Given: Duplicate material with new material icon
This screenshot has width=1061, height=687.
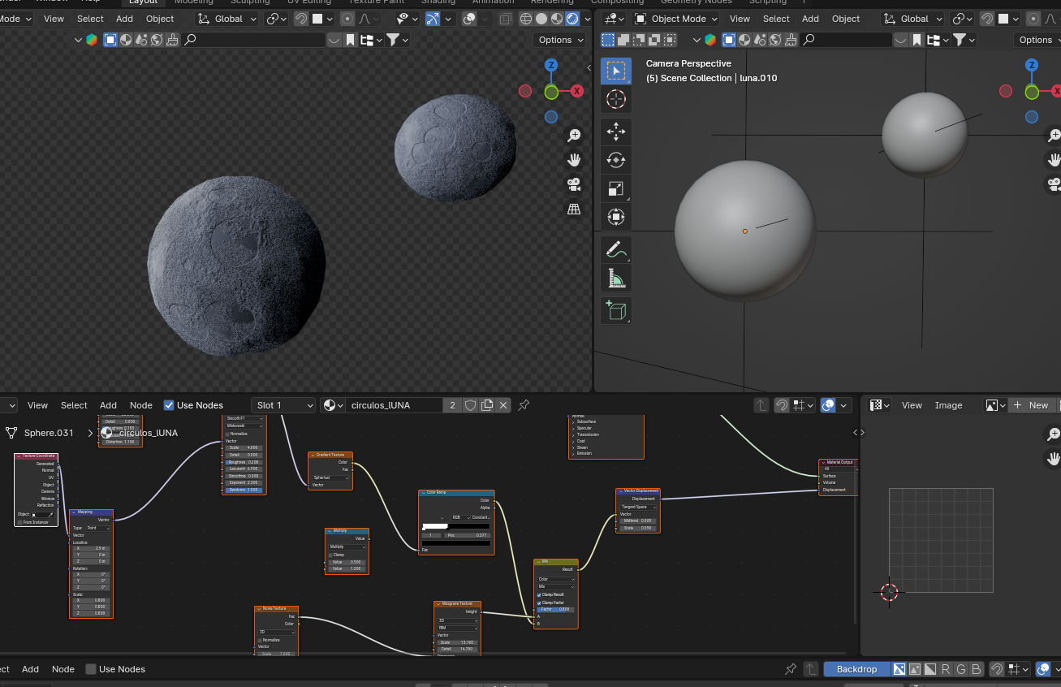Looking at the screenshot, I should click(x=487, y=405).
